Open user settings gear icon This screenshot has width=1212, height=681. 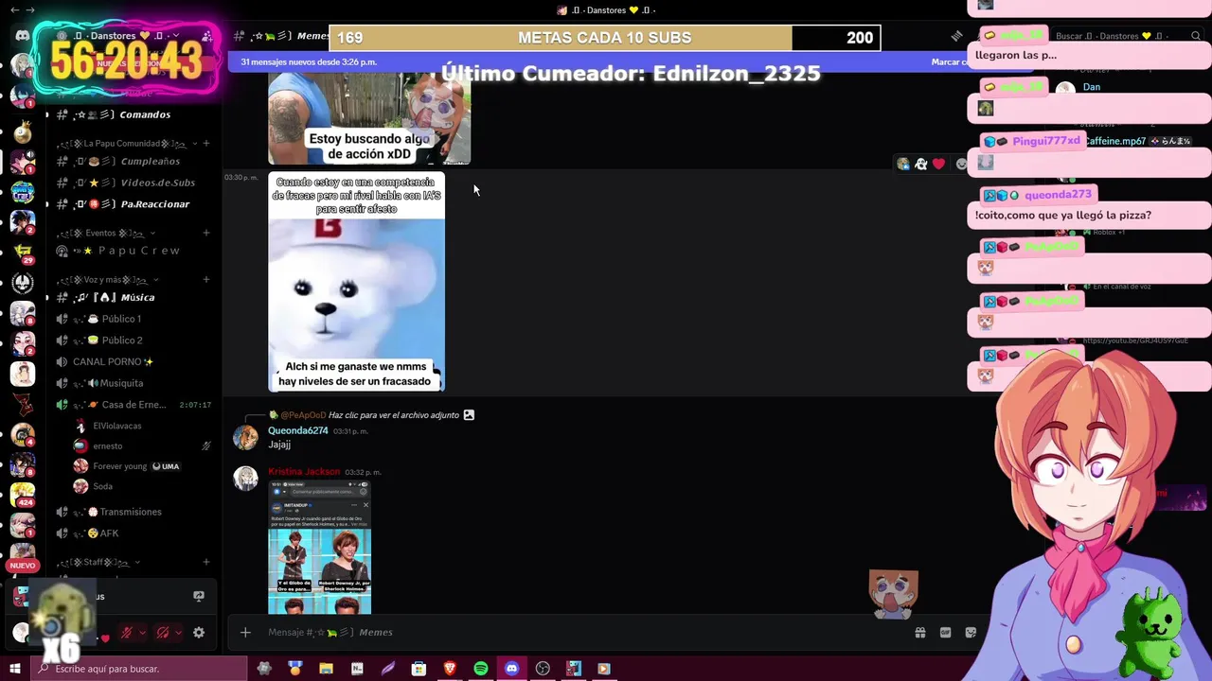pos(199,633)
